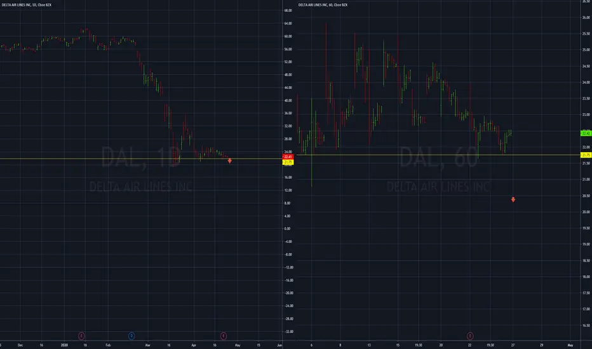The width and height of the screenshot is (592, 349).
Task: Click the January earnings marker on daily chart
Action: 81,336
